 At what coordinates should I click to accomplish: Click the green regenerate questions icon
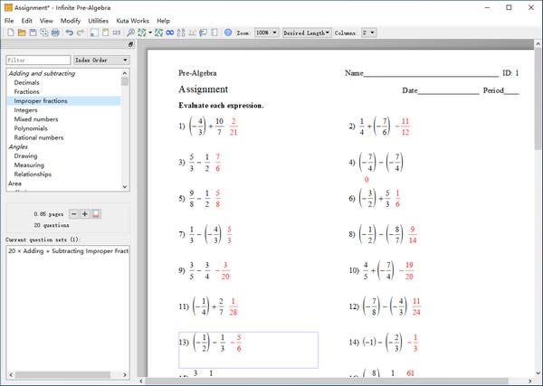(142, 33)
